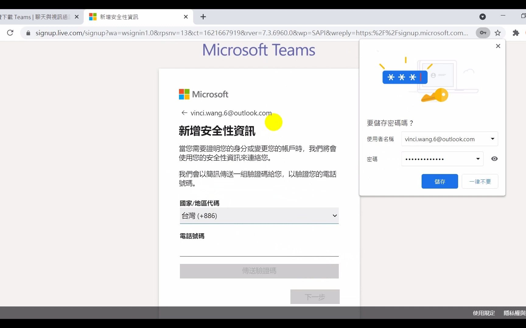Click the Microsoft logo in the form
The height and width of the screenshot is (328, 526).
pos(203,94)
